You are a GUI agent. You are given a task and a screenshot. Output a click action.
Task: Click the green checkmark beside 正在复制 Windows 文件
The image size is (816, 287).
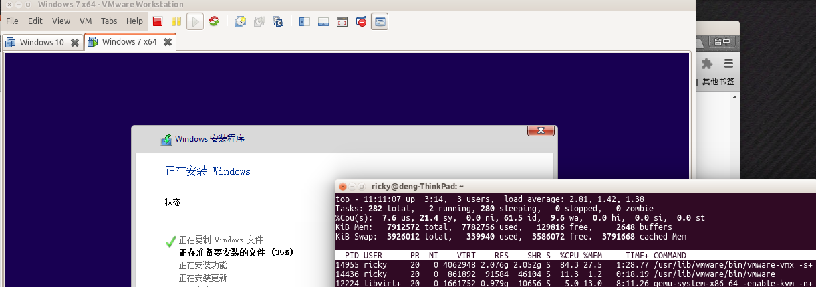171,241
